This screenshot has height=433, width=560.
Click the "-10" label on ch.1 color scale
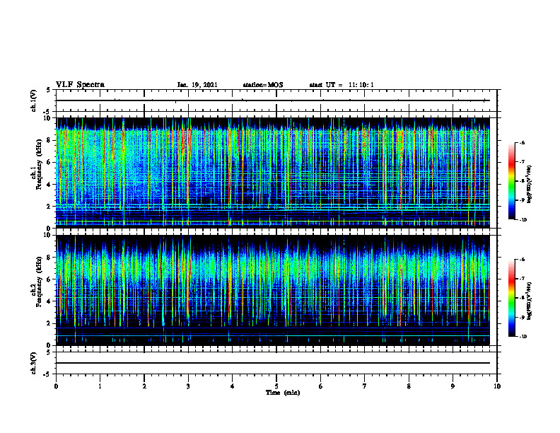tap(523, 220)
